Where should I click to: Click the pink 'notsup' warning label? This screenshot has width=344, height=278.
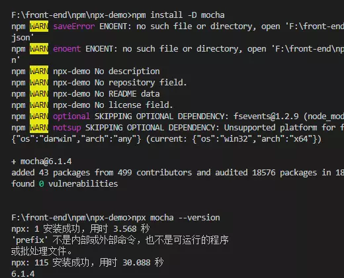pyautogui.click(x=67, y=128)
